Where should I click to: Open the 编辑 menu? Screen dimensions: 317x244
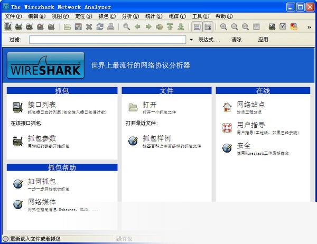(x=37, y=16)
